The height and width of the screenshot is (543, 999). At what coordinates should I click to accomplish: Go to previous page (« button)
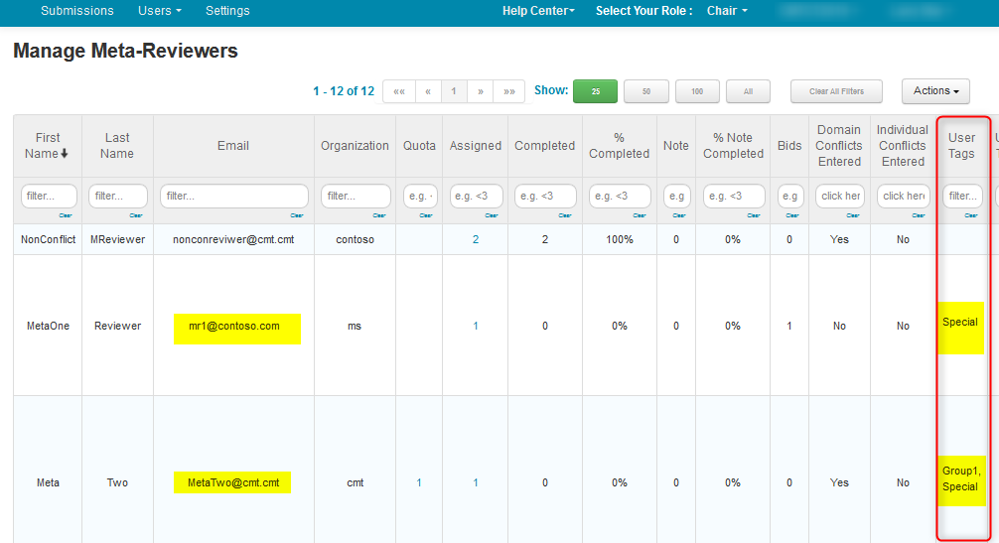tap(428, 91)
